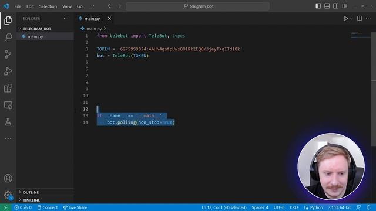Customize editor layout

tap(345, 6)
